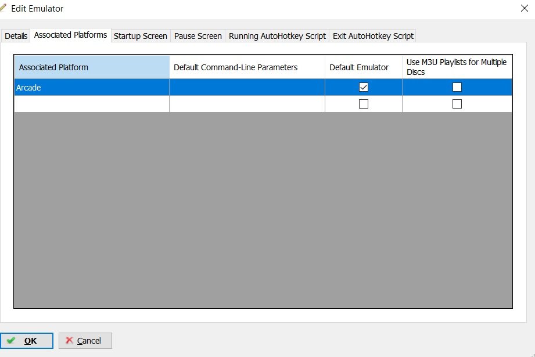Sort by the Associated Platform column header
This screenshot has height=357, width=535.
click(x=92, y=67)
